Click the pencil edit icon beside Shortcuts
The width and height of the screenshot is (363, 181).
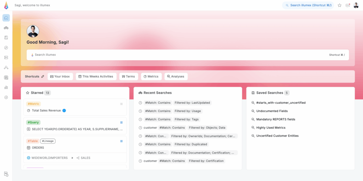(43, 77)
